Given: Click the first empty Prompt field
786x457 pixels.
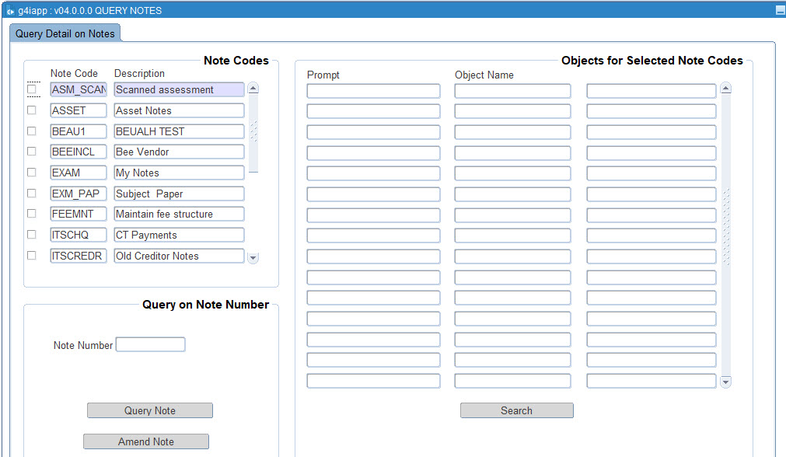Looking at the screenshot, I should 373,90.
